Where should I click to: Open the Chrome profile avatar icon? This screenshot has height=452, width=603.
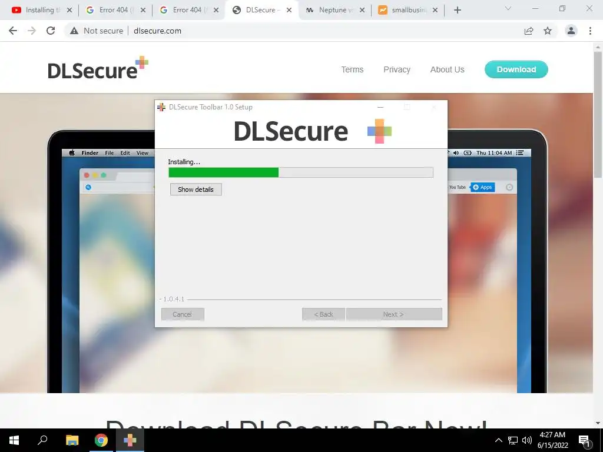coord(571,31)
